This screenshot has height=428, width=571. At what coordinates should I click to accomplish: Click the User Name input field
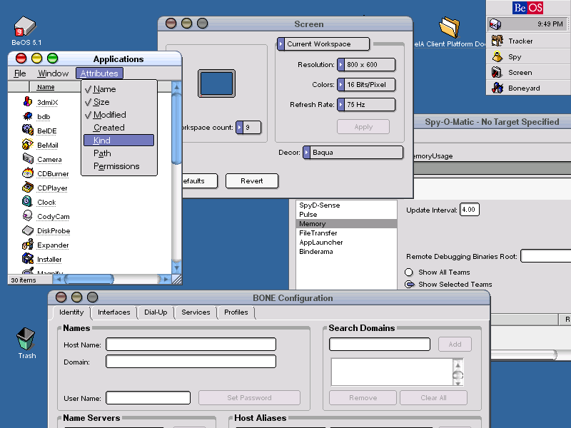tap(148, 398)
